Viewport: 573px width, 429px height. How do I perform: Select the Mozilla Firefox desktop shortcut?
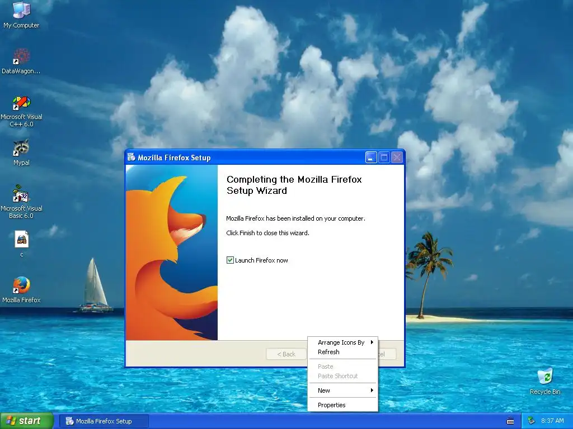click(21, 290)
